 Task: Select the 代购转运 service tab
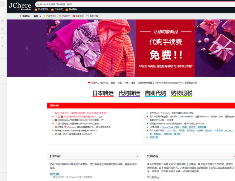(129, 93)
